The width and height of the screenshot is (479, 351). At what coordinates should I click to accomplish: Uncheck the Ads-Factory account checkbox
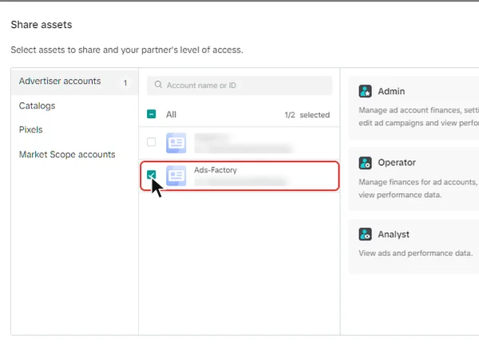[x=151, y=175]
